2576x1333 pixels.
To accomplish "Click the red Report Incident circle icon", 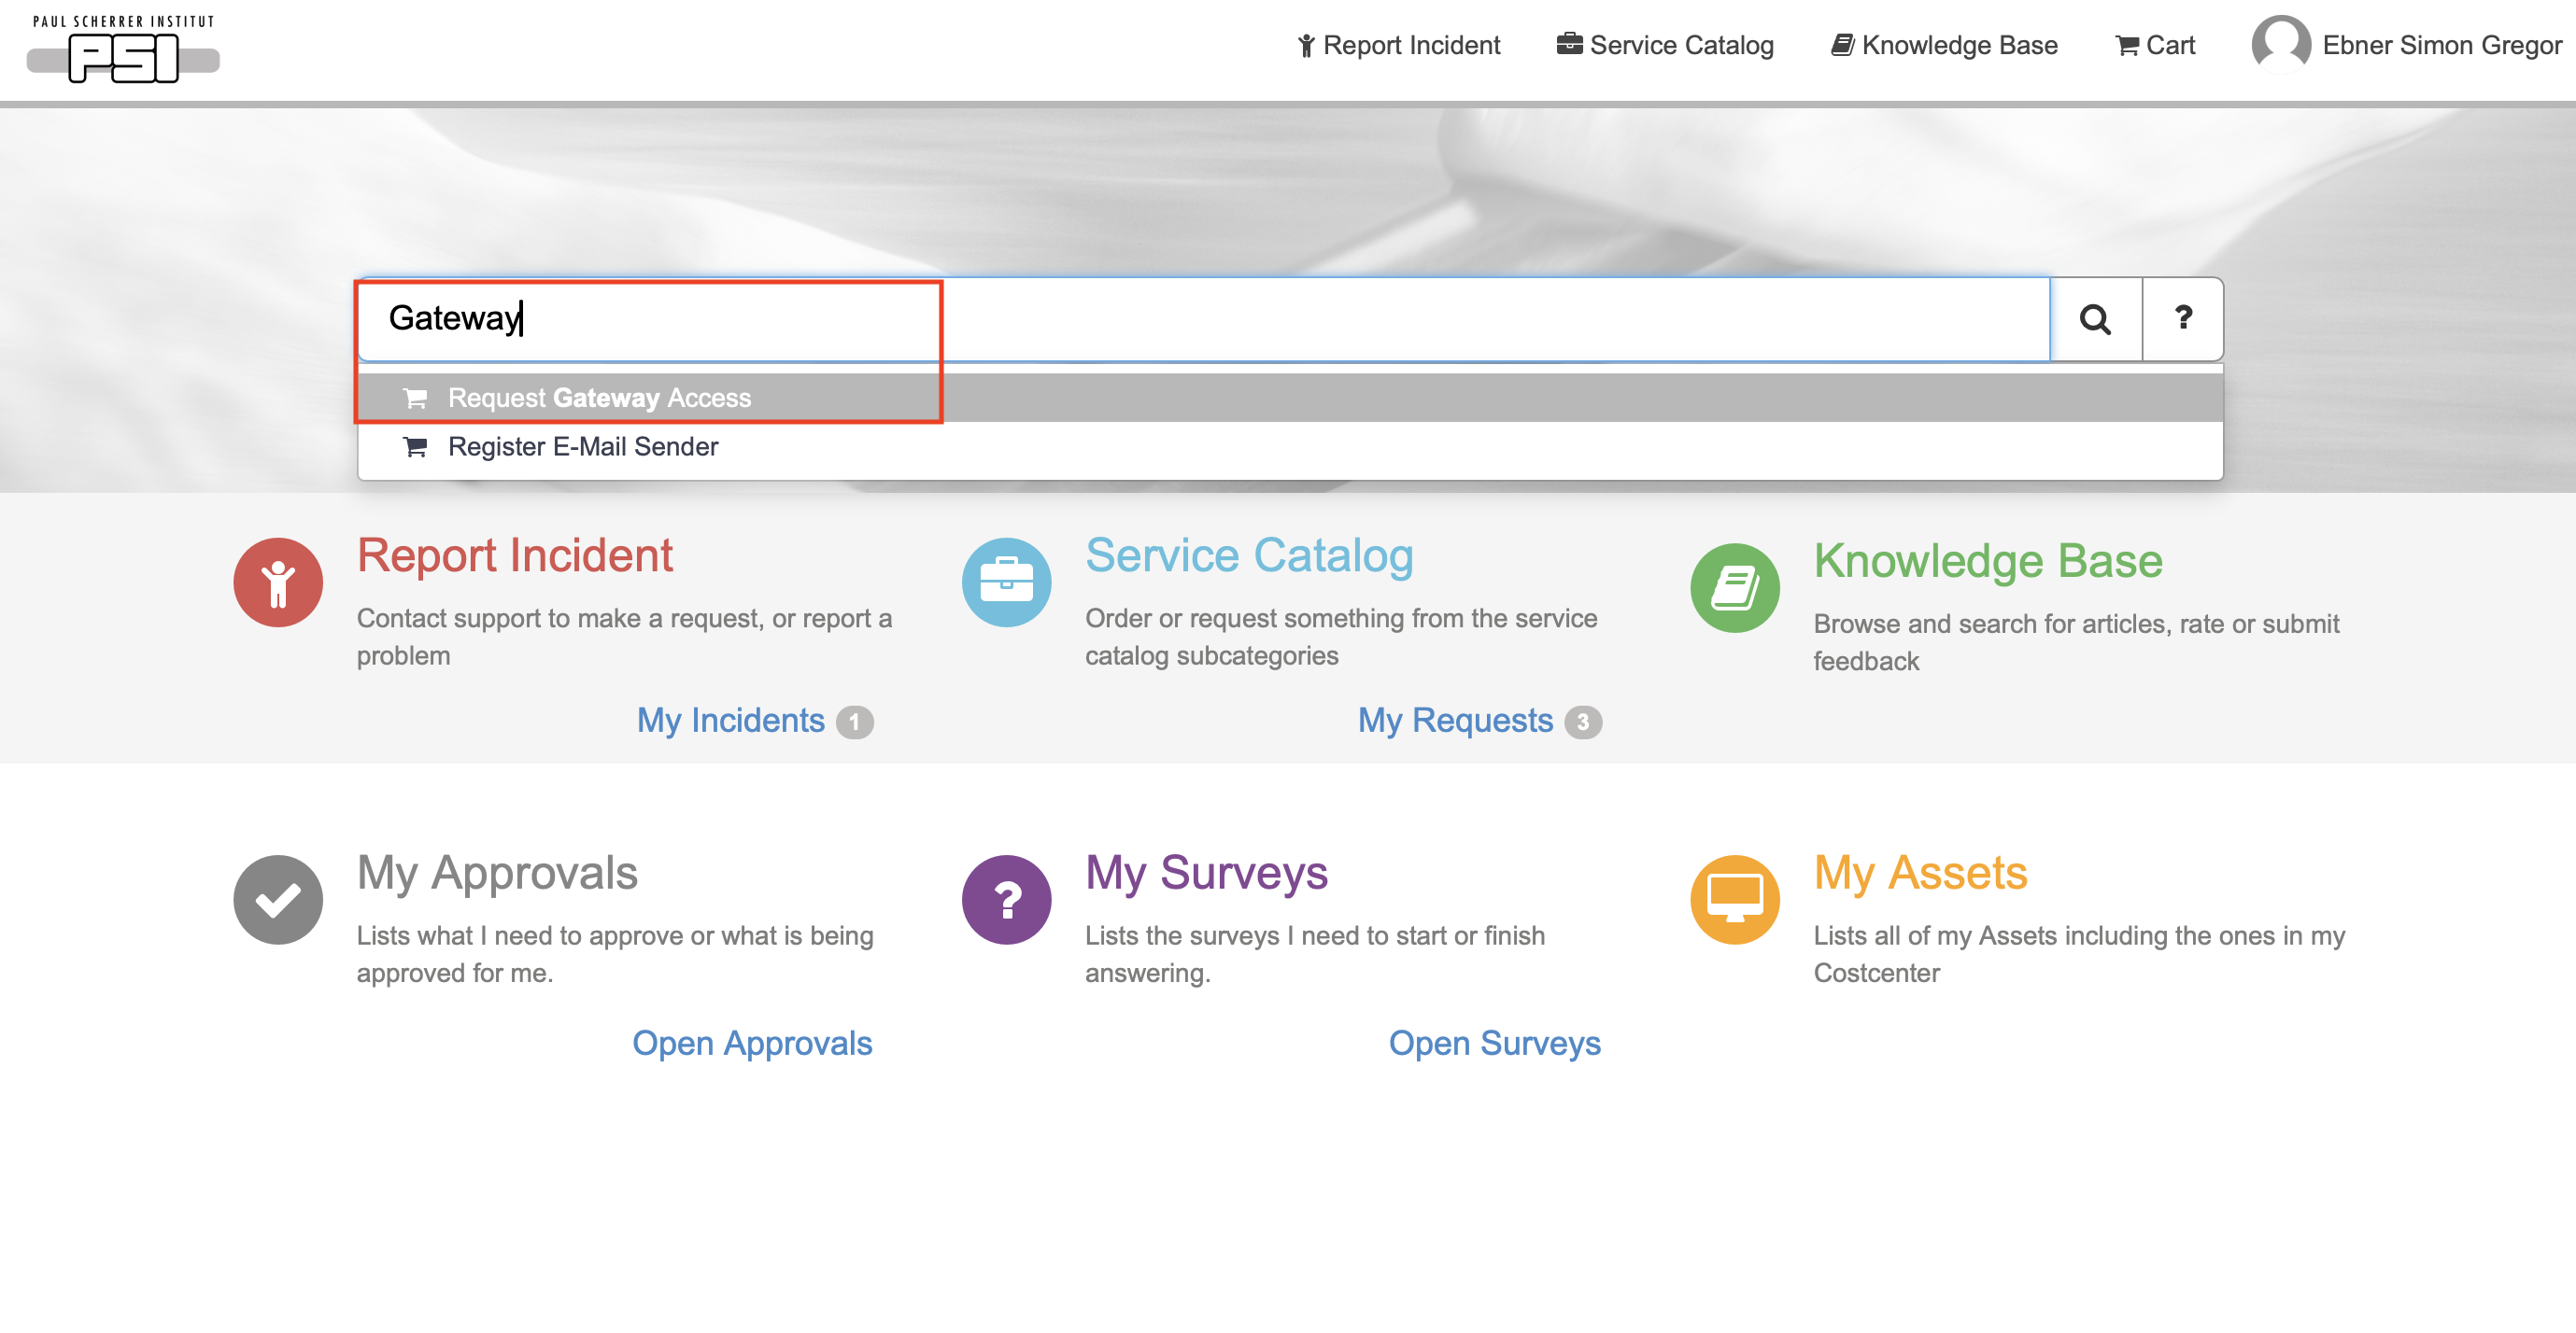I will point(278,582).
